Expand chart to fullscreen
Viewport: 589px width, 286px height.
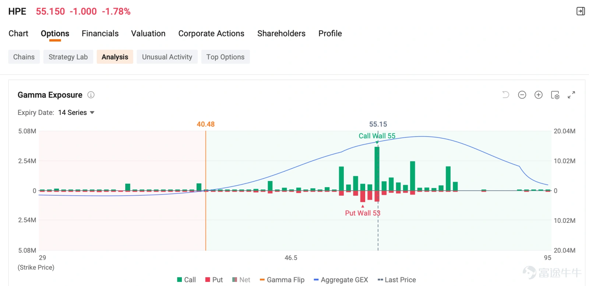(x=571, y=95)
